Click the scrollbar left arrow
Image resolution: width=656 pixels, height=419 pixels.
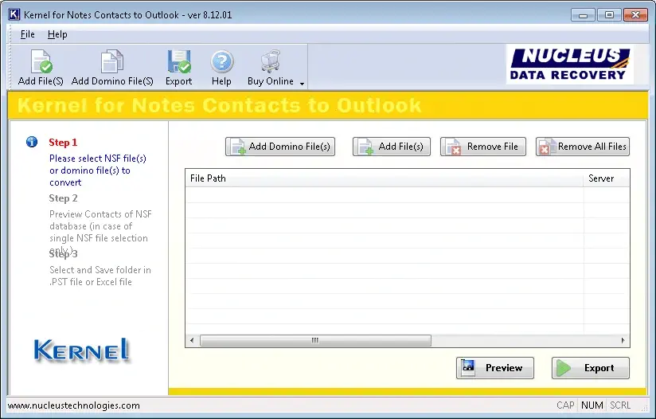(x=192, y=340)
